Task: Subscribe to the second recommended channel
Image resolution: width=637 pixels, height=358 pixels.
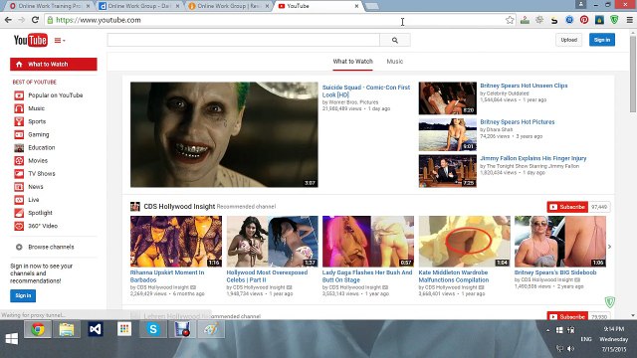Action: [x=567, y=316]
